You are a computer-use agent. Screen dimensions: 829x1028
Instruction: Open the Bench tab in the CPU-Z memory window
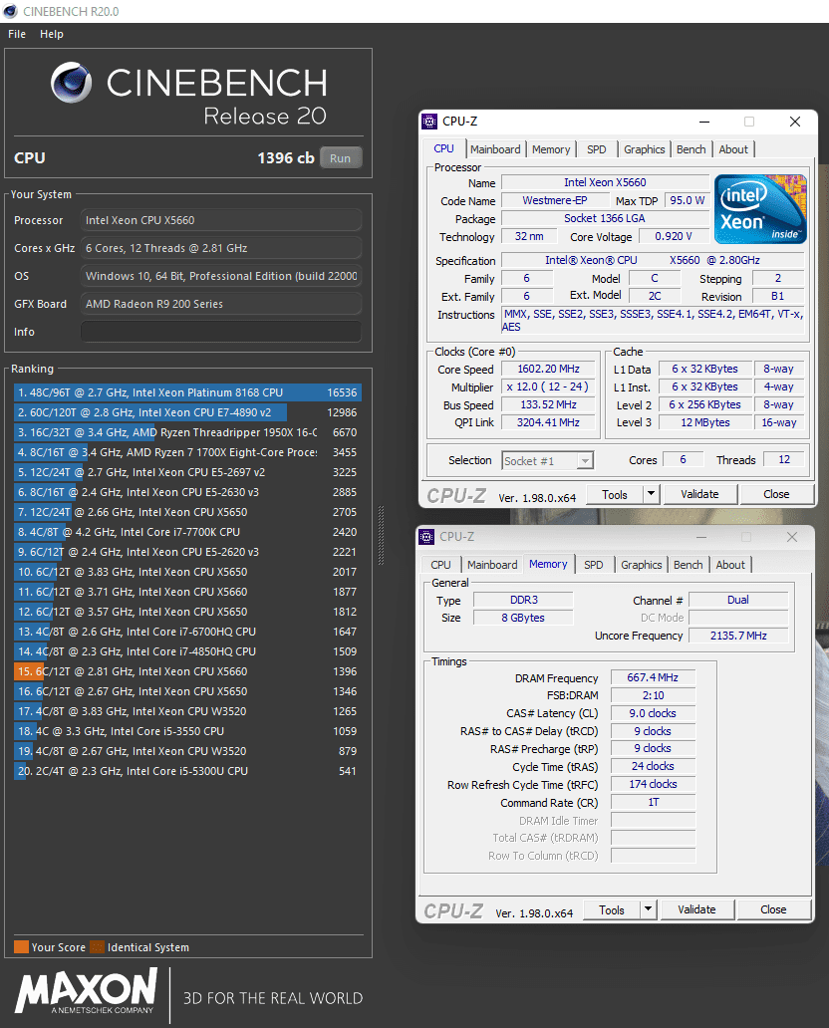(x=688, y=565)
